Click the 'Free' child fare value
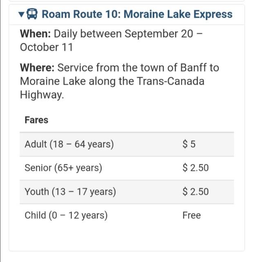 click(x=192, y=215)
